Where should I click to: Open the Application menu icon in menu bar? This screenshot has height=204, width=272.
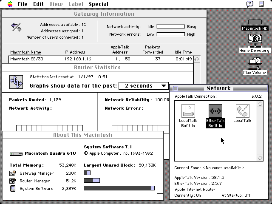coord(261,4)
